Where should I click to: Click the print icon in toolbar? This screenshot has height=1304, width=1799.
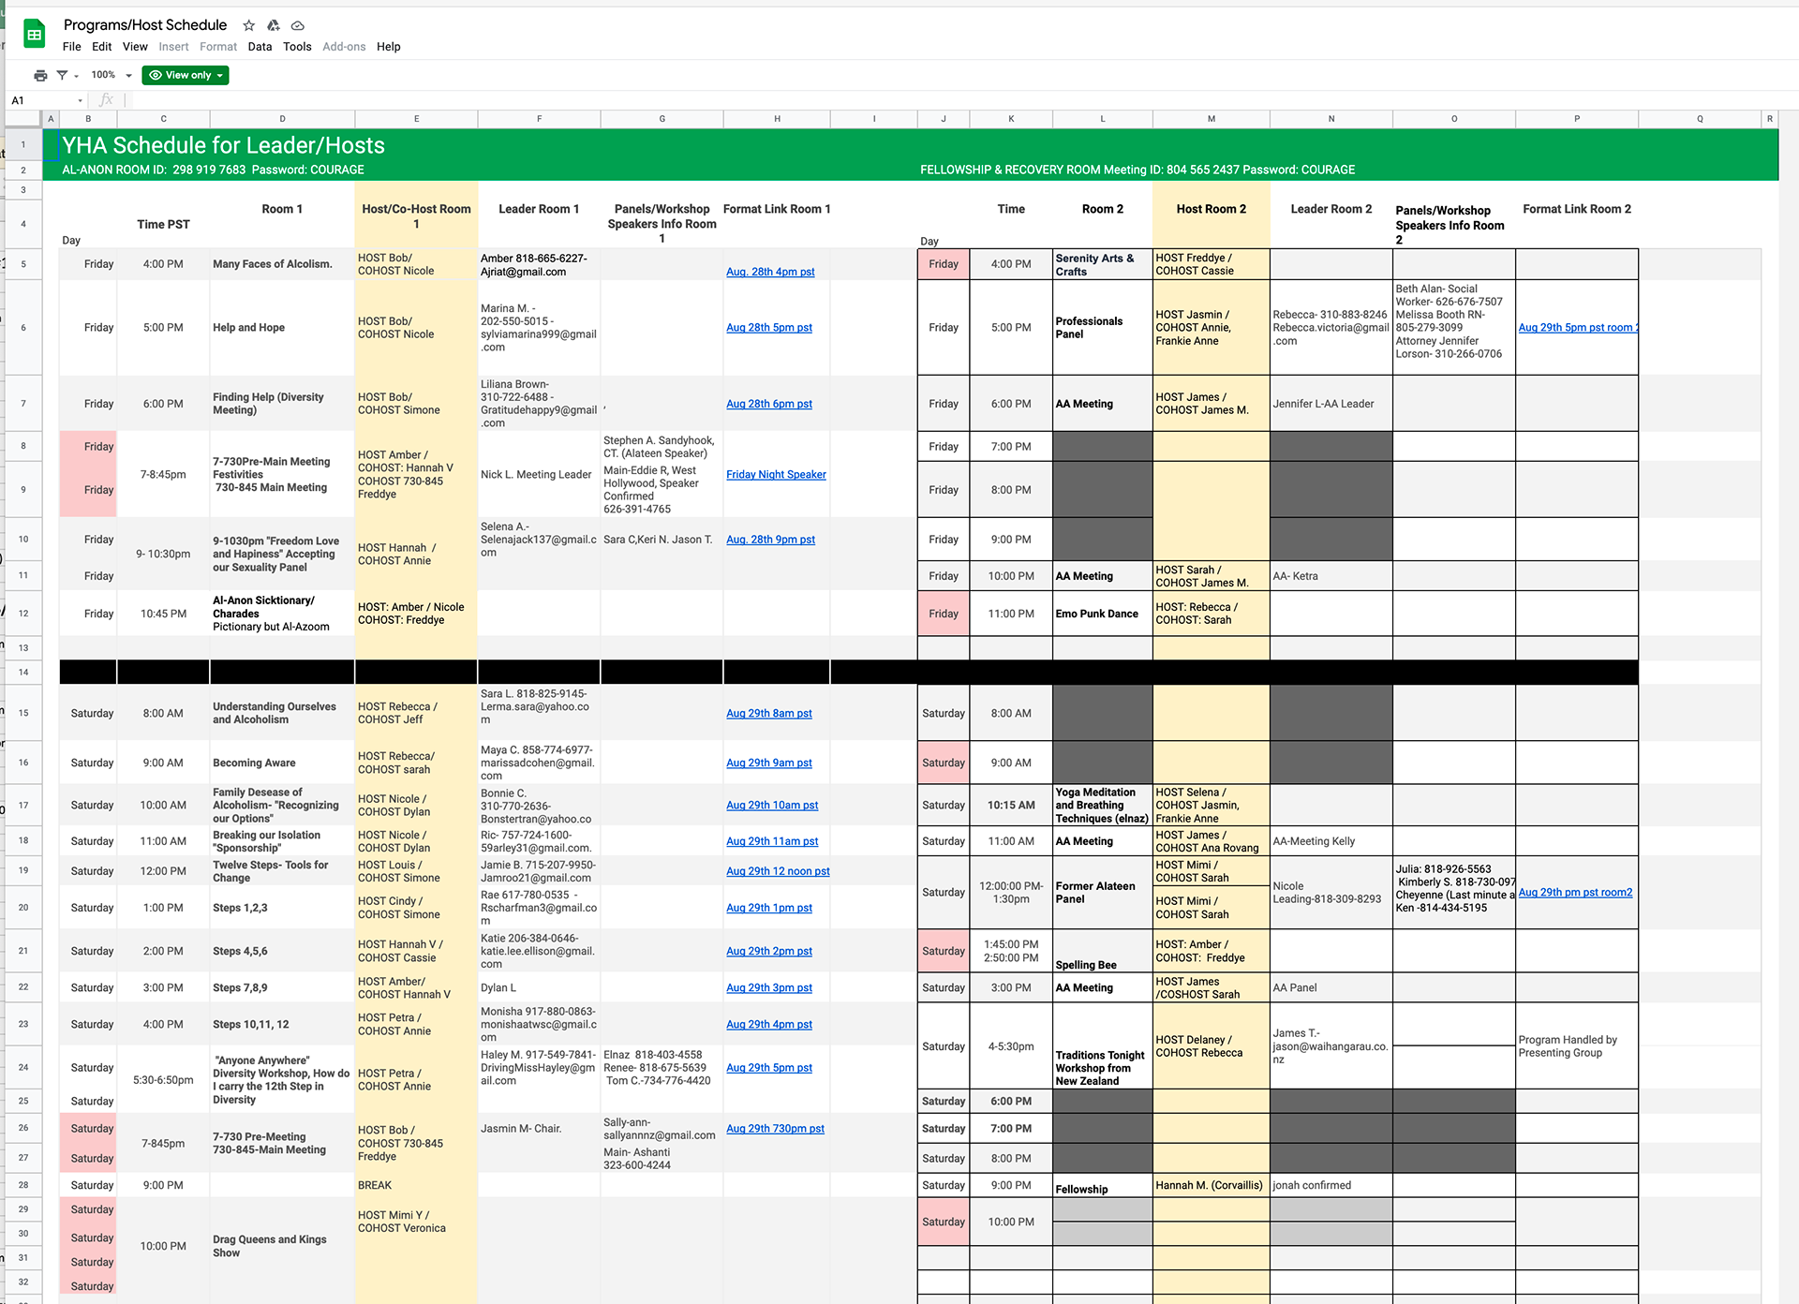point(40,75)
